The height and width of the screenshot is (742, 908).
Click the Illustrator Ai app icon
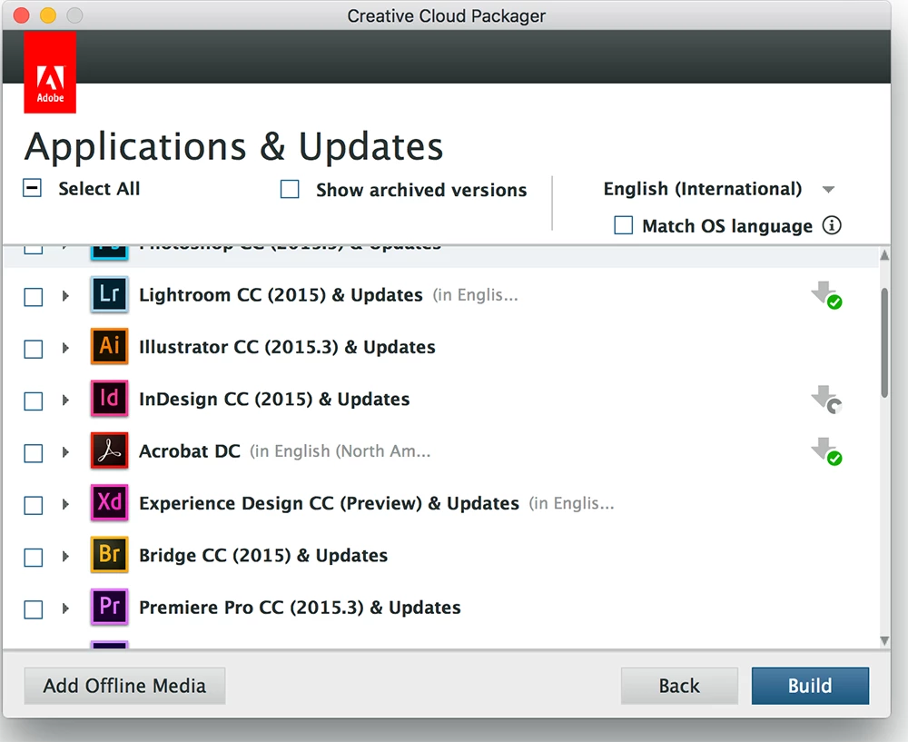coord(110,346)
